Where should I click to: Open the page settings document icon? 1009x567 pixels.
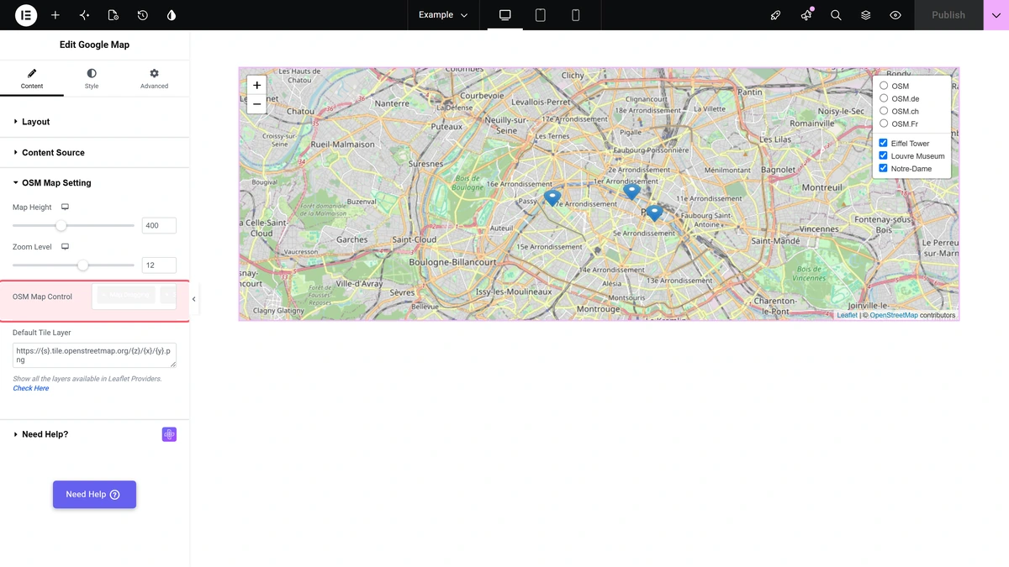(114, 15)
